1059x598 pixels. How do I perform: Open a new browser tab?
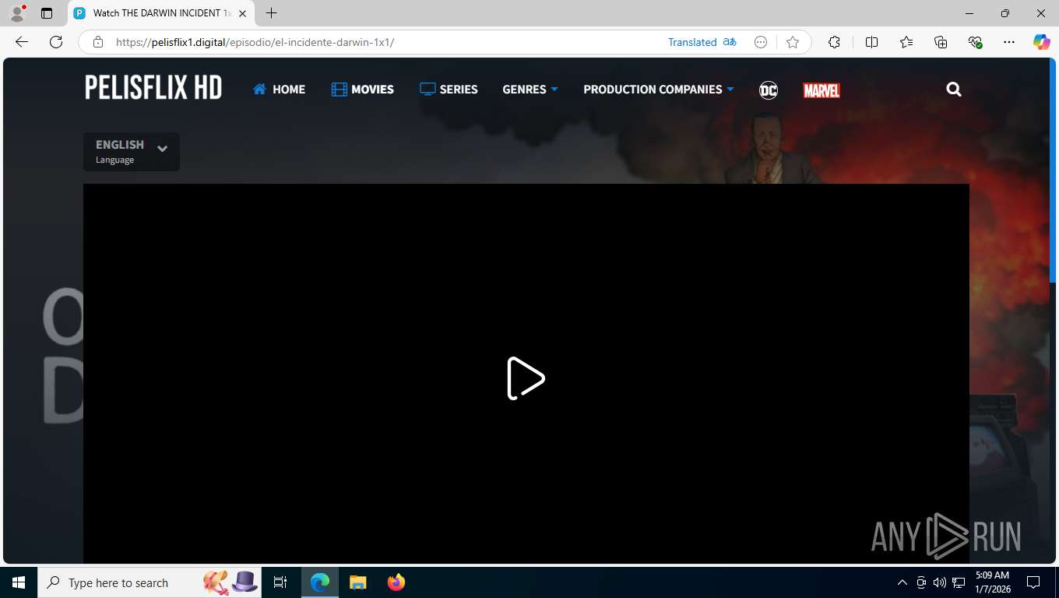point(271,13)
